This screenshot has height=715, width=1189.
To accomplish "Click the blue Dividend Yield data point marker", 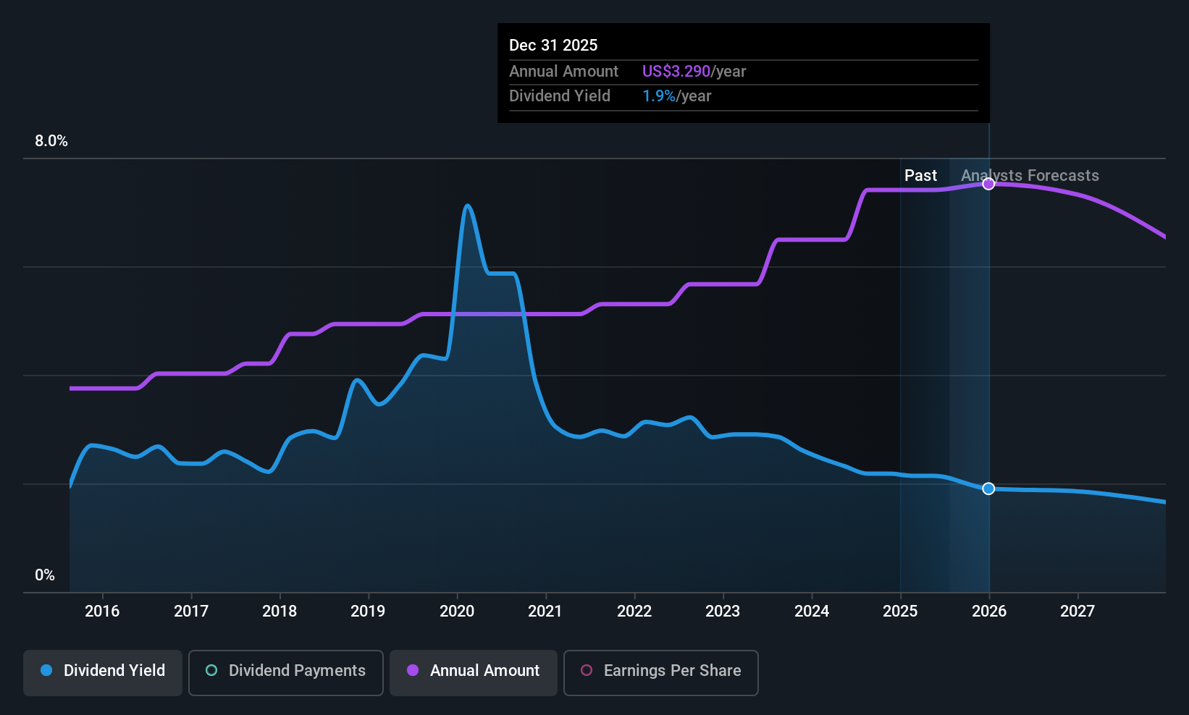I will click(988, 488).
